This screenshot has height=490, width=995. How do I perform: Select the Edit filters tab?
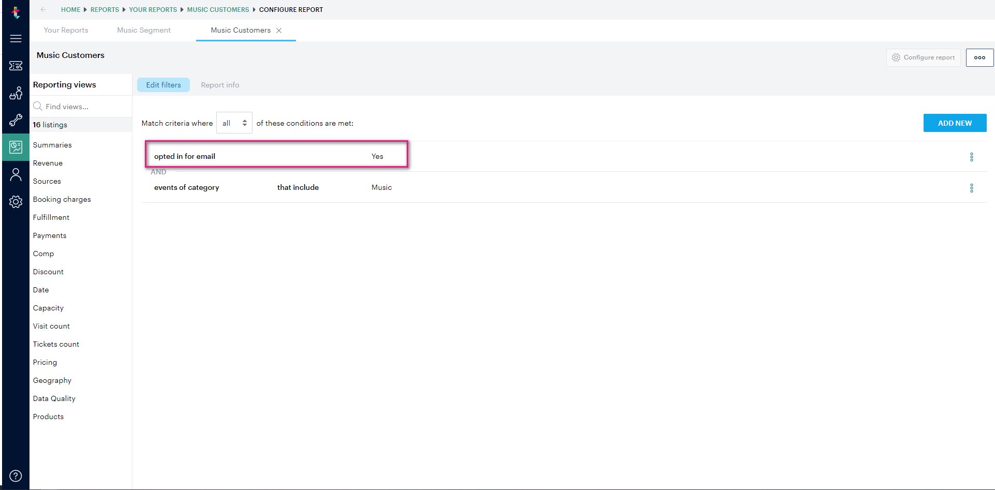point(164,85)
